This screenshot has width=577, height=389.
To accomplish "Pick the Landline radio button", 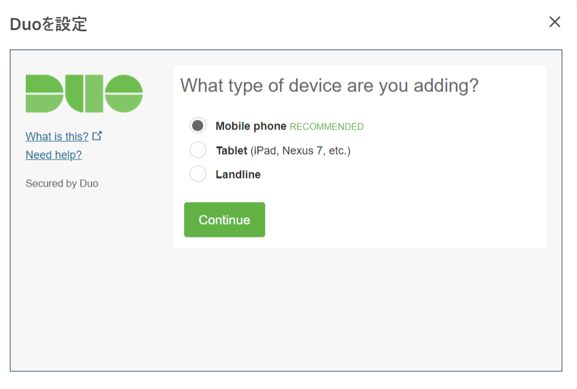I will 198,174.
